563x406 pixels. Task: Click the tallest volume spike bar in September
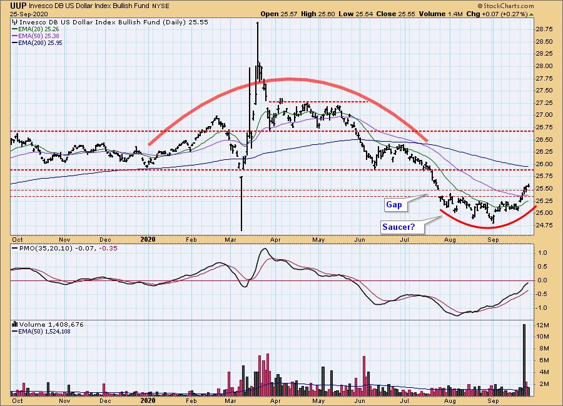tap(524, 360)
